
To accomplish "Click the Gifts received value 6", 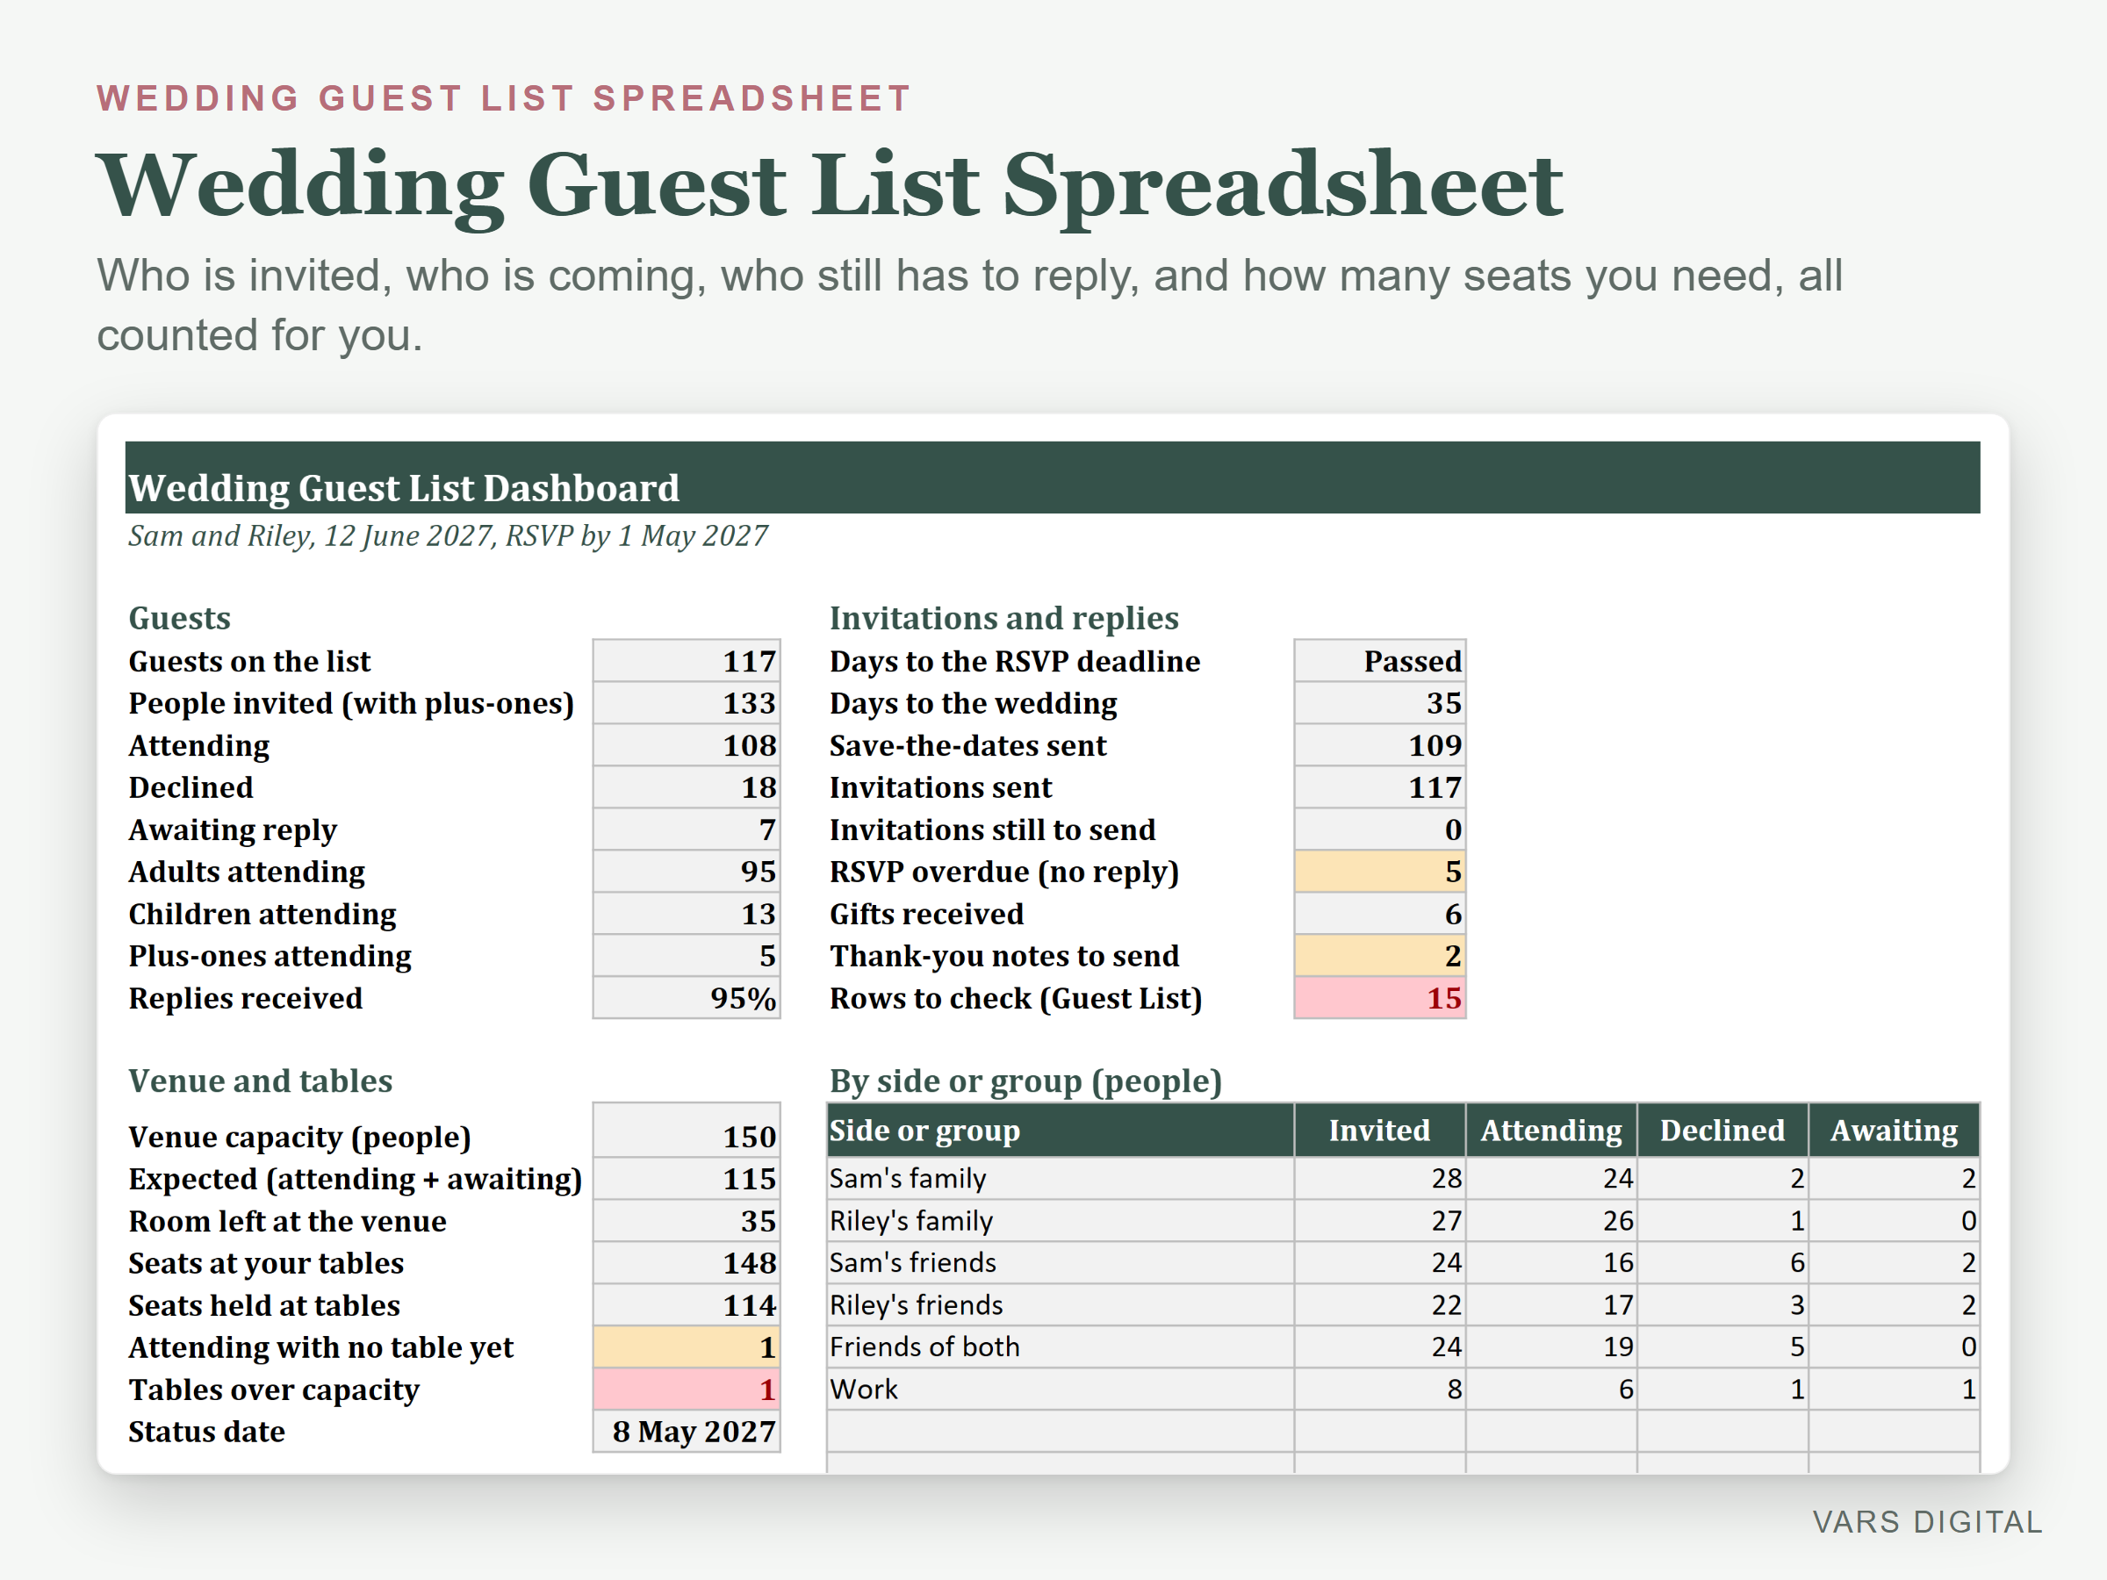I will [1379, 914].
